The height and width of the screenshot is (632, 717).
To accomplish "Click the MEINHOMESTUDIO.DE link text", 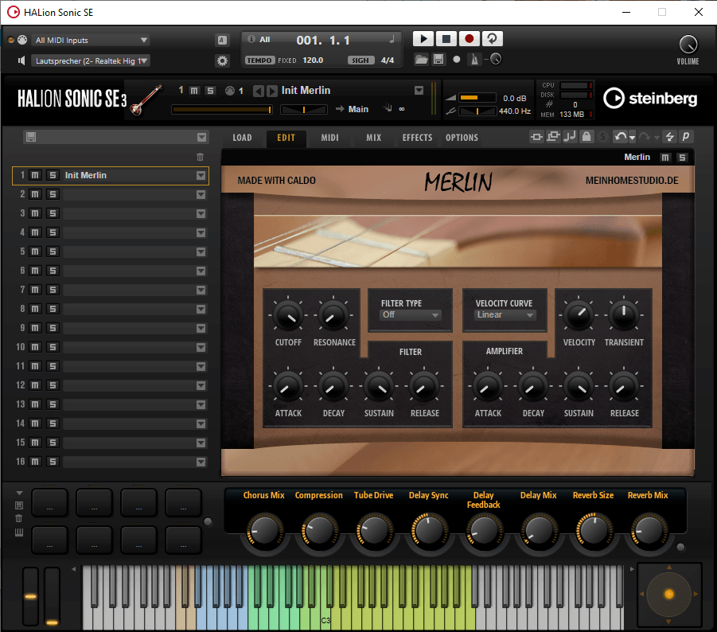I will click(x=632, y=181).
